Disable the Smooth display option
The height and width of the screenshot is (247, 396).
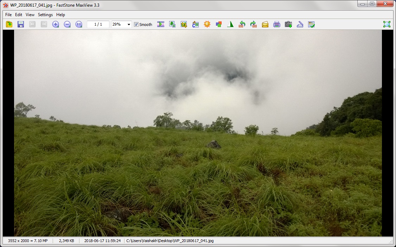point(136,24)
